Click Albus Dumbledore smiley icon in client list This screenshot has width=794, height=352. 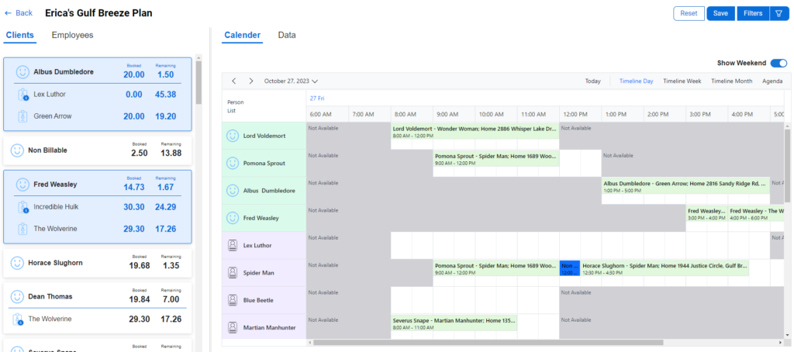pos(22,72)
